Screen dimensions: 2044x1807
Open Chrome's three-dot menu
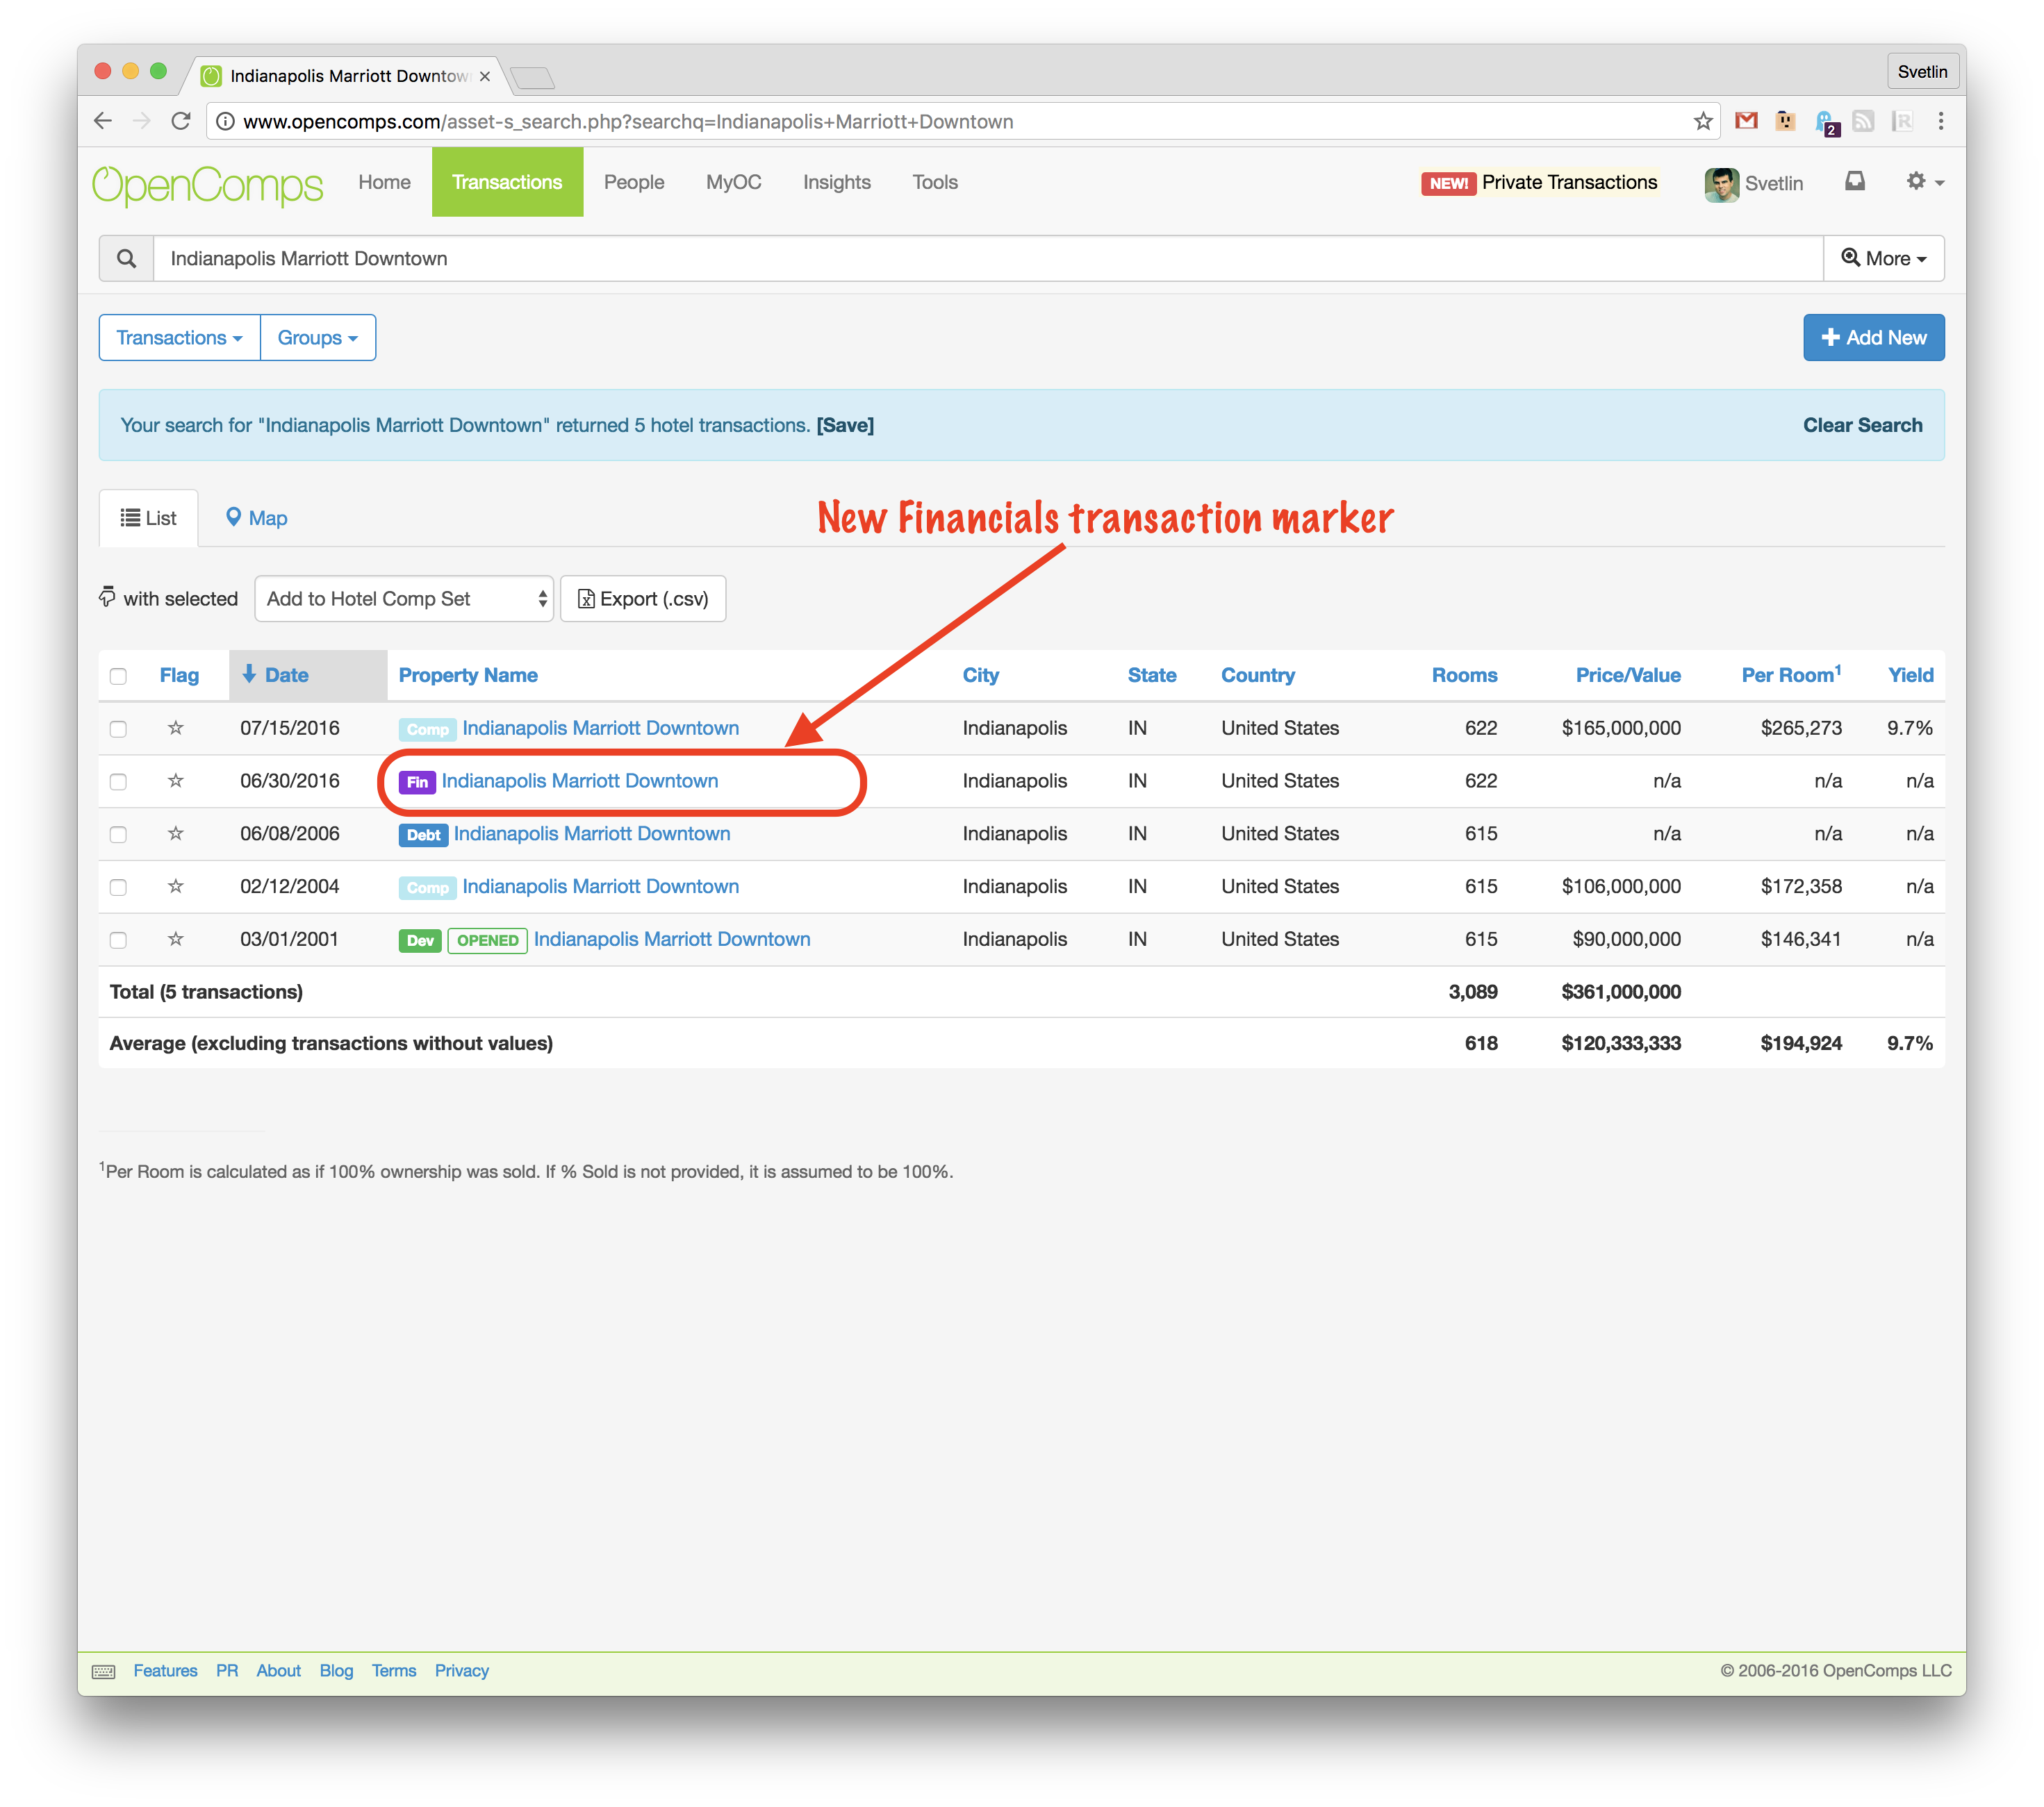pyautogui.click(x=1940, y=121)
